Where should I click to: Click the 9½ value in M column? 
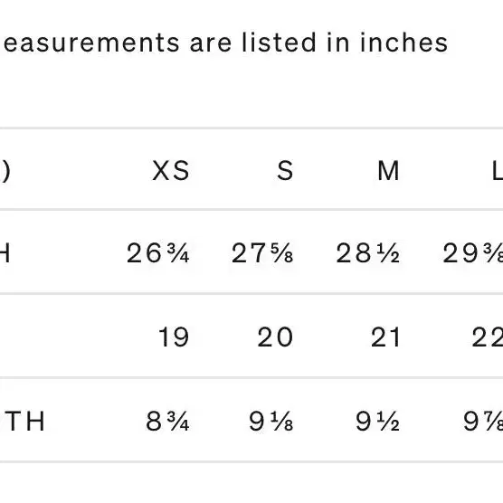(377, 422)
